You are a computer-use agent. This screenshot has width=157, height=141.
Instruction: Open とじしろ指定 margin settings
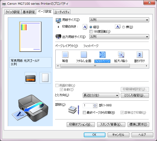click(x=135, y=95)
